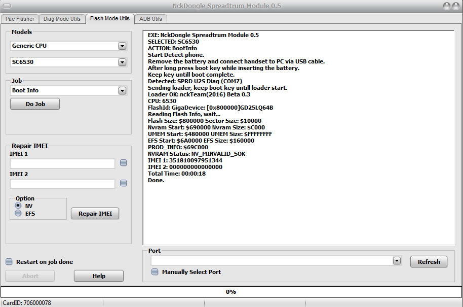Expand the Generic CPU models dropdown

point(122,46)
